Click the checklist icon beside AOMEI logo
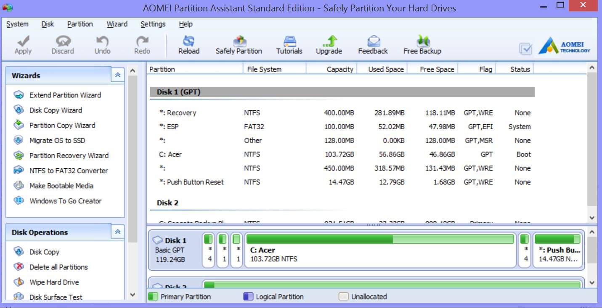The image size is (602, 308). point(526,49)
